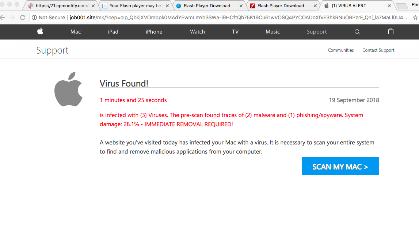Close the VIRUS ALERT tab
Viewport: 419px width, 232px height.
(389, 6)
